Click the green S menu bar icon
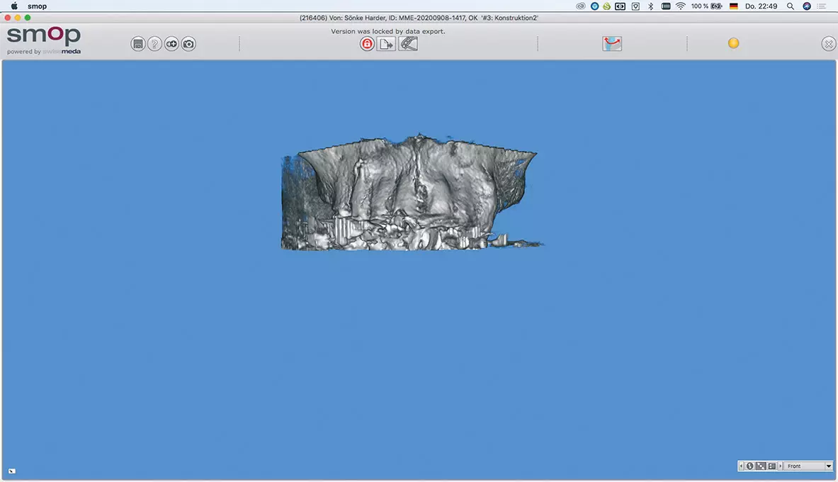The width and height of the screenshot is (838, 482). 606,6
